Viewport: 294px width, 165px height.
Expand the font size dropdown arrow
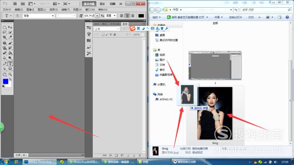(97, 16)
